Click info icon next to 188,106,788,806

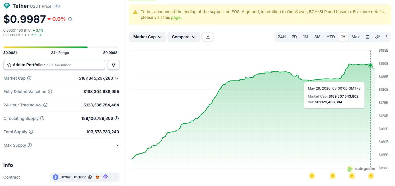(117, 118)
